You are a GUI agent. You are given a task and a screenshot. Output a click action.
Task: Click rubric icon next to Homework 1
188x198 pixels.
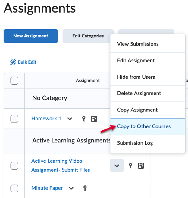point(94,119)
